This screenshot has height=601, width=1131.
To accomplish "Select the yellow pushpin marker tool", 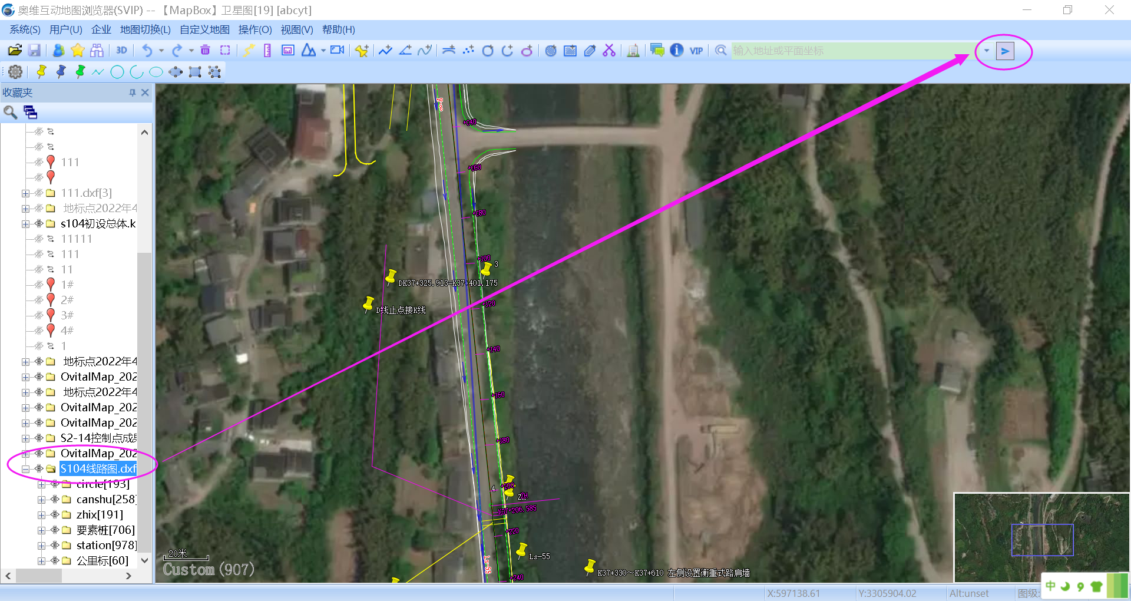I will click(x=41, y=72).
